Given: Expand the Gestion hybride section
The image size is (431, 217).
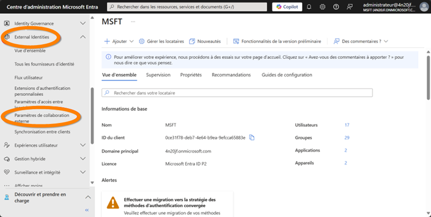Looking at the screenshot, I should 83,159.
